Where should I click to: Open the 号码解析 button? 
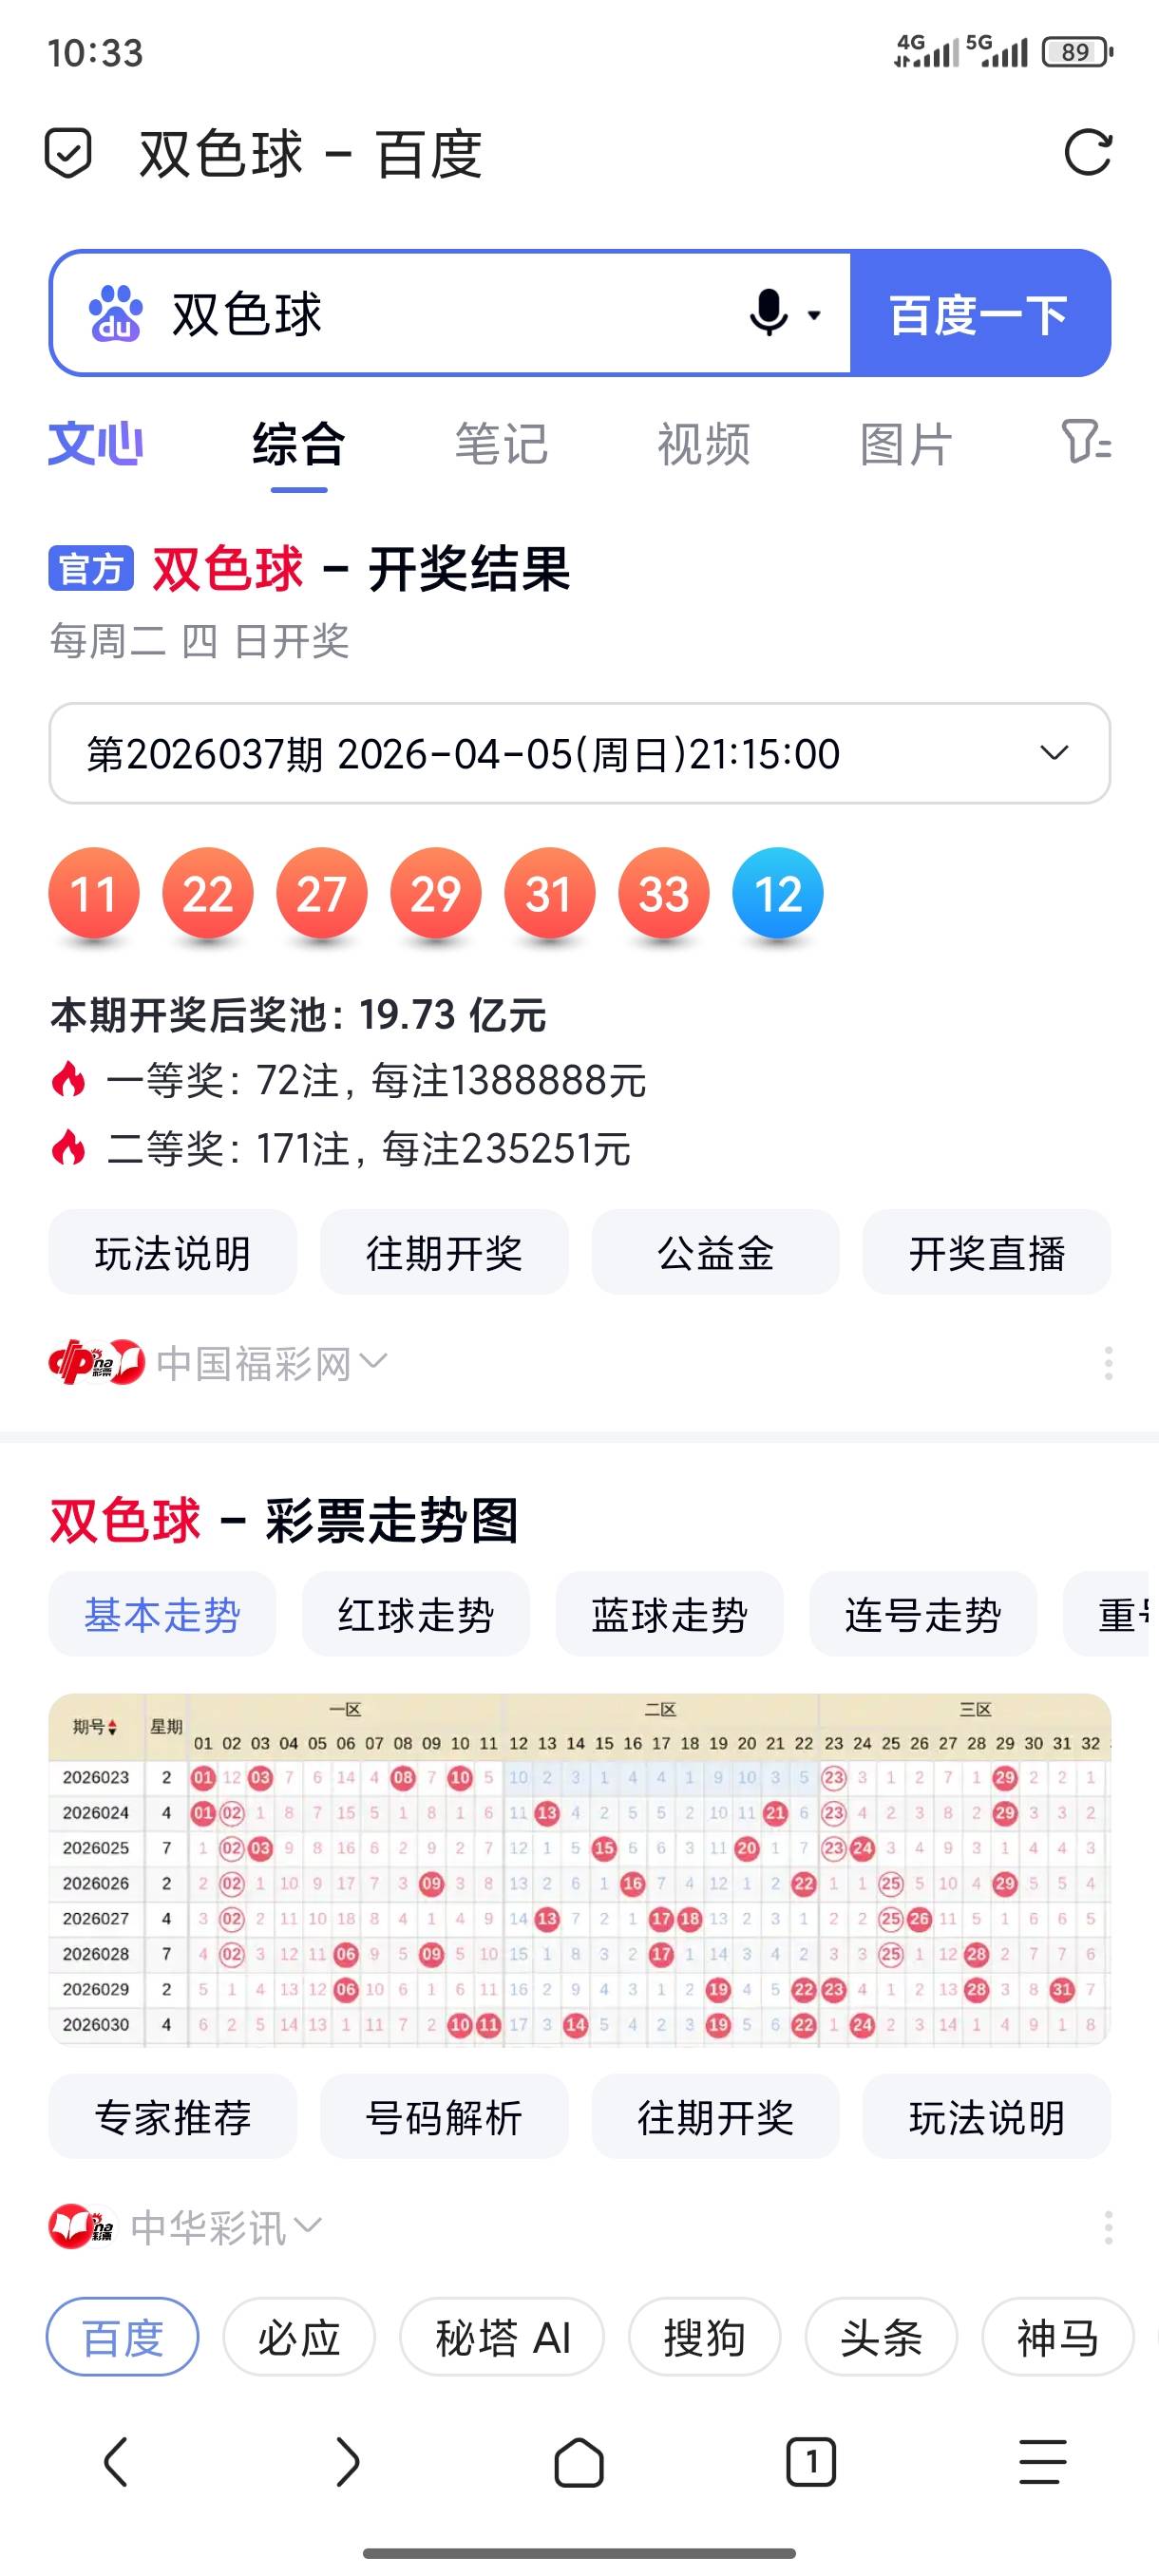tap(444, 2116)
